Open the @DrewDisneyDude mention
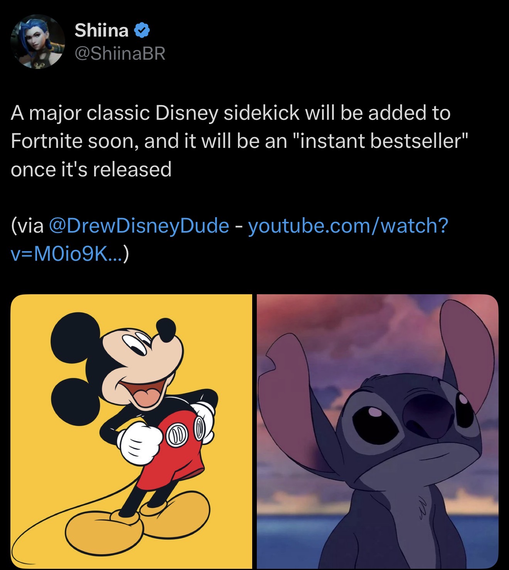 pyautogui.click(x=139, y=225)
